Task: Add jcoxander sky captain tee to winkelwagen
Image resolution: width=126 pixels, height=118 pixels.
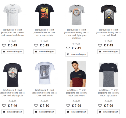Action: [x=45, y=52]
